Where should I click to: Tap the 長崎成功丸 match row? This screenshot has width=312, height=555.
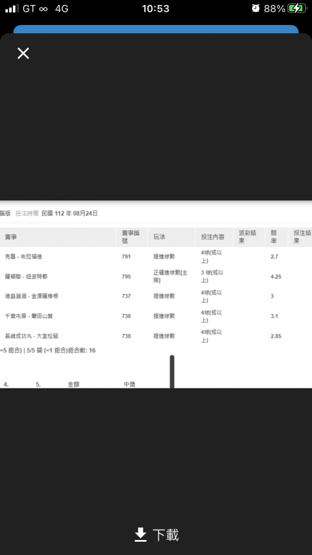coord(156,336)
